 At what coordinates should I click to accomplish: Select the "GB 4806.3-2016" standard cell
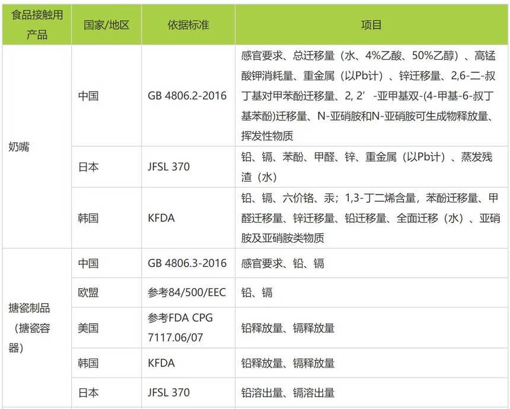(x=187, y=263)
